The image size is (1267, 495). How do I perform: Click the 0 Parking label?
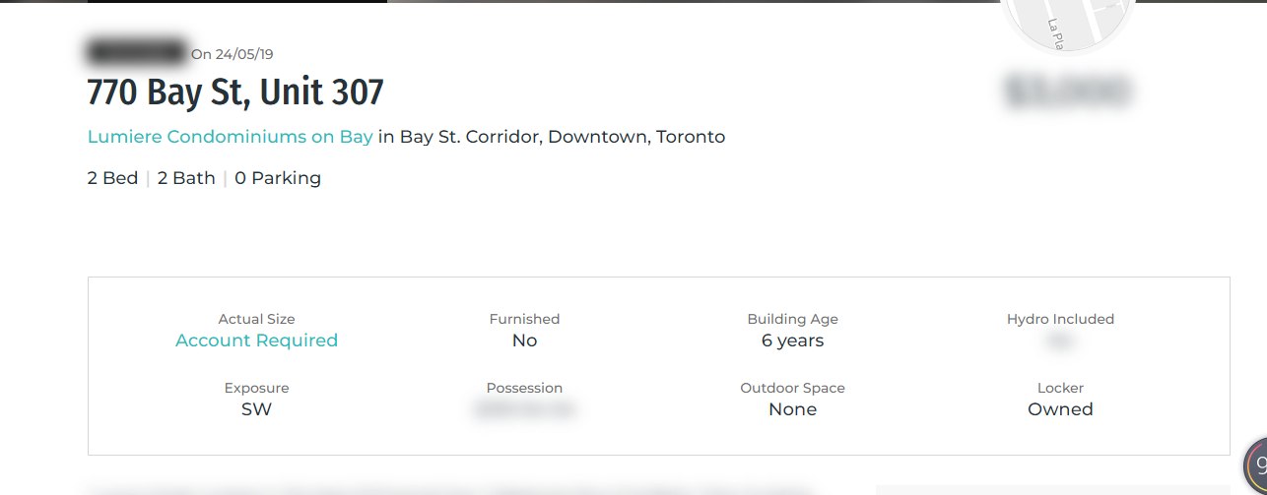point(278,178)
